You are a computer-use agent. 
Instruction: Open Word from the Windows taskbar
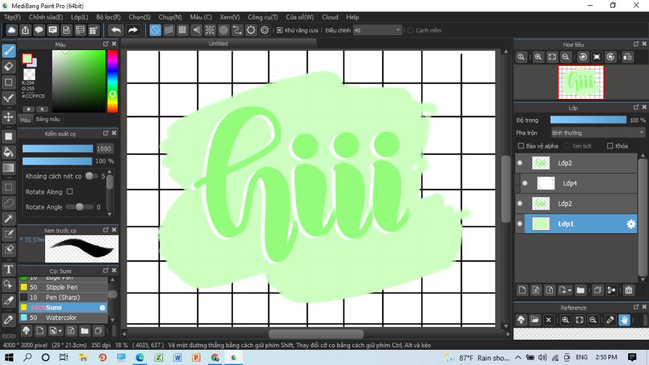177,357
